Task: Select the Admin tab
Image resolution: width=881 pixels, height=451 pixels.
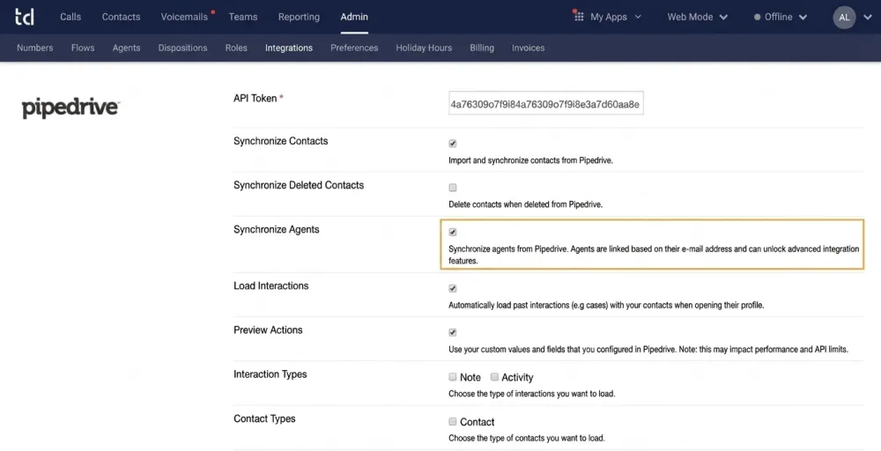Action: tap(354, 18)
